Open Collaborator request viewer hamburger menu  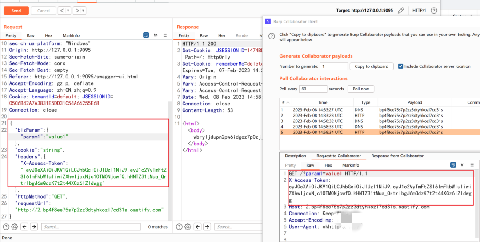click(472, 165)
